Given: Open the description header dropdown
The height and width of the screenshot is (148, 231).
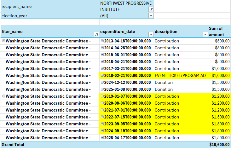Looking at the screenshot, I should pyautogui.click(x=205, y=35).
